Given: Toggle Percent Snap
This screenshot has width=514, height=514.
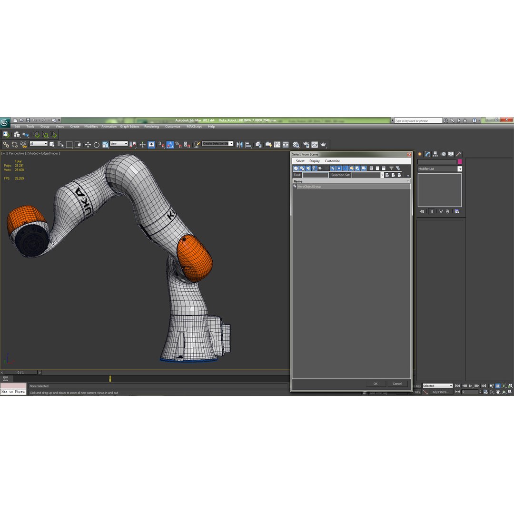Looking at the screenshot, I should [x=178, y=145].
